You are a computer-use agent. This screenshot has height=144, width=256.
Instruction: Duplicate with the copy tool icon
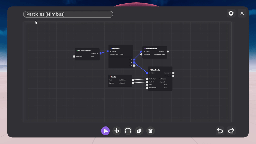(x=139, y=131)
